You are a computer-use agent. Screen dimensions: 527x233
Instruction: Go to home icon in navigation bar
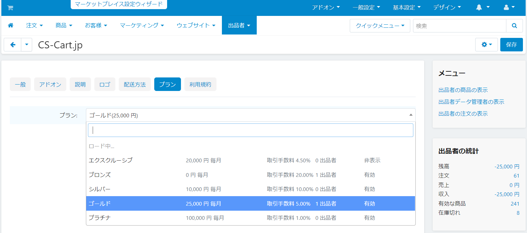point(10,25)
